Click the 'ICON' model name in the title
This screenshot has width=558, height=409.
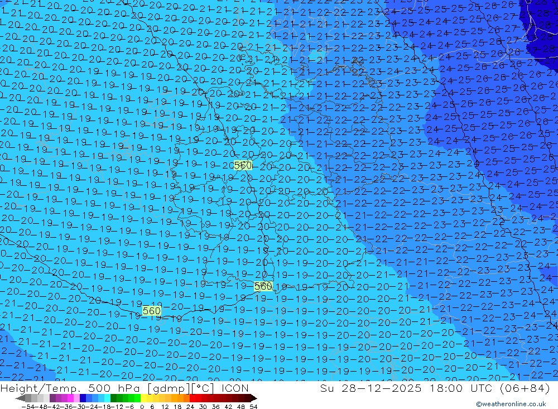[234, 388]
